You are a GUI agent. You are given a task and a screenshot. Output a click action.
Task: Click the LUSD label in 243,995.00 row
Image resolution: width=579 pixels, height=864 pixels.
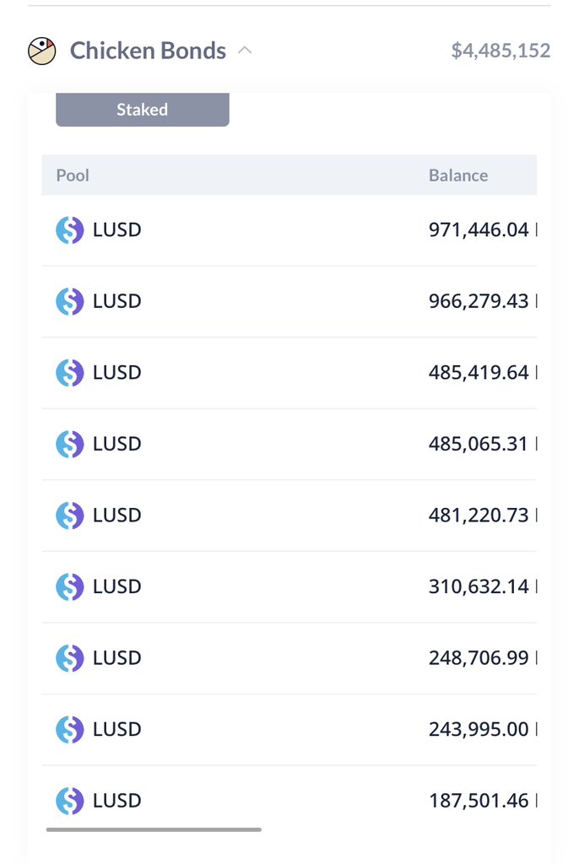pyautogui.click(x=117, y=729)
